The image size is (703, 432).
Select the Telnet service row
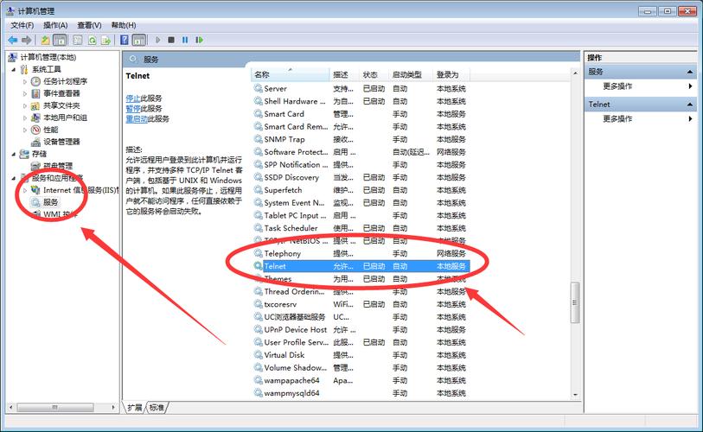(x=361, y=266)
